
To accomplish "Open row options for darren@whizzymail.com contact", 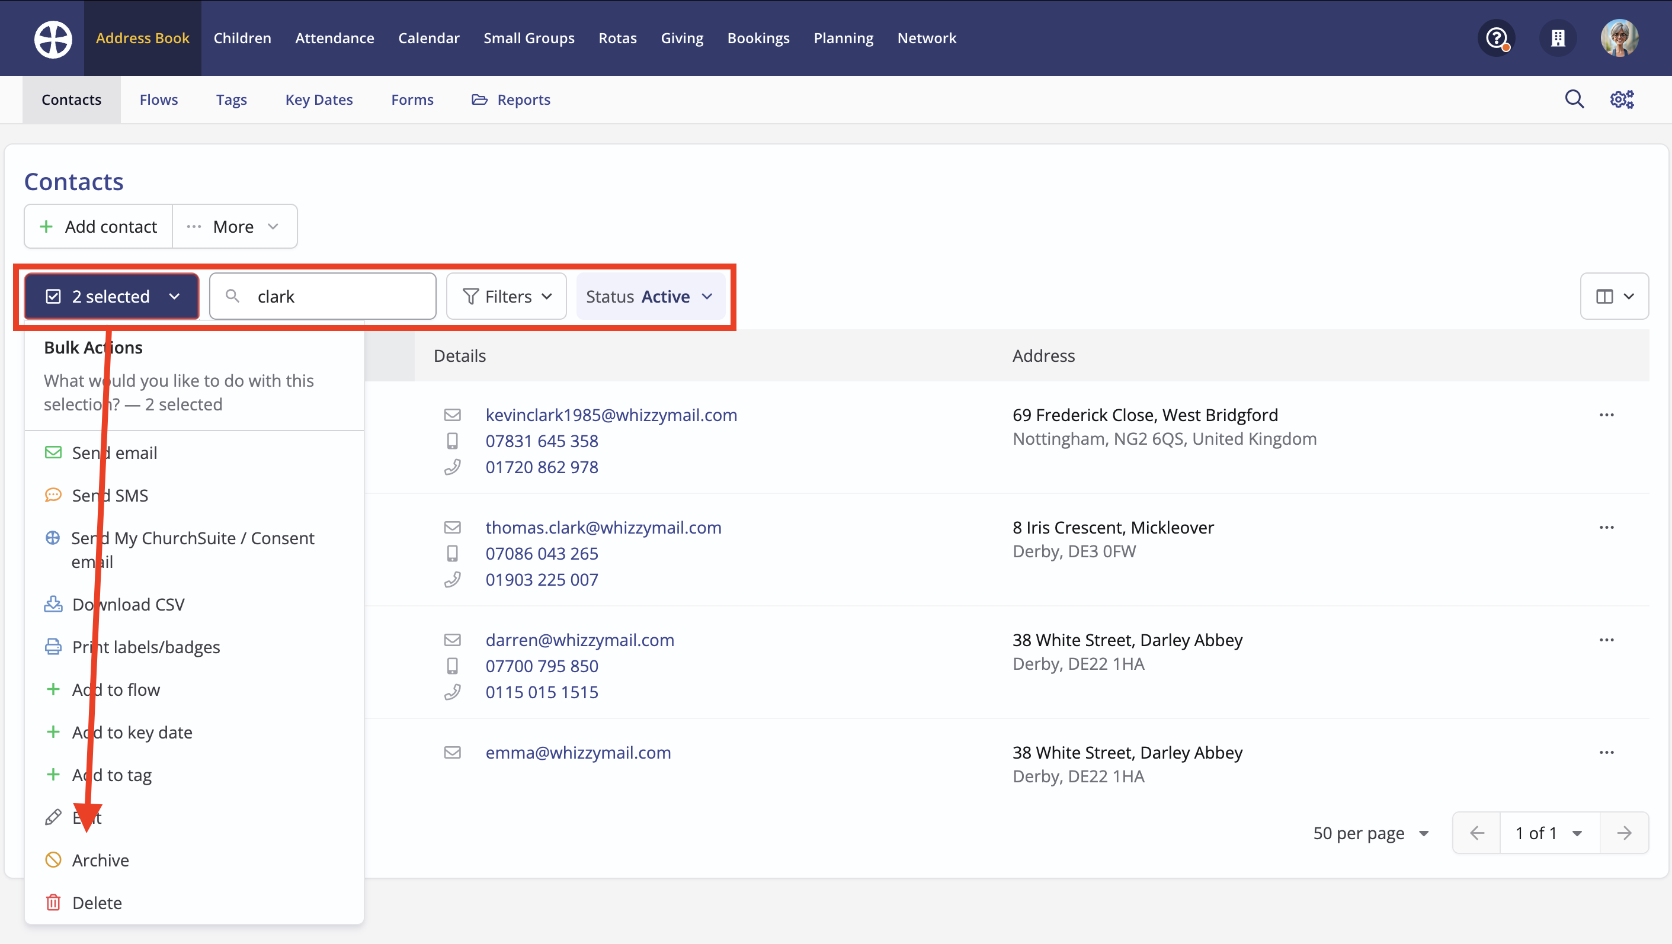I will click(1606, 640).
